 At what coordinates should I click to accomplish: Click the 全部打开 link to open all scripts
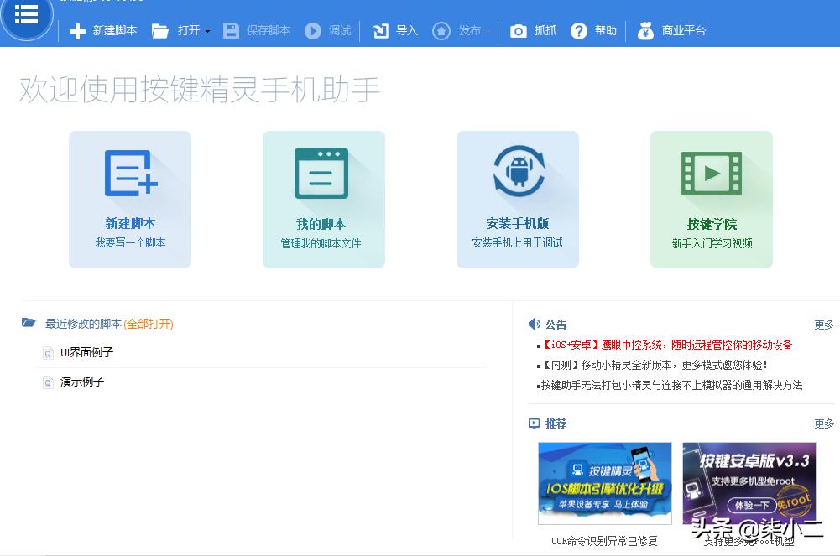click(148, 325)
